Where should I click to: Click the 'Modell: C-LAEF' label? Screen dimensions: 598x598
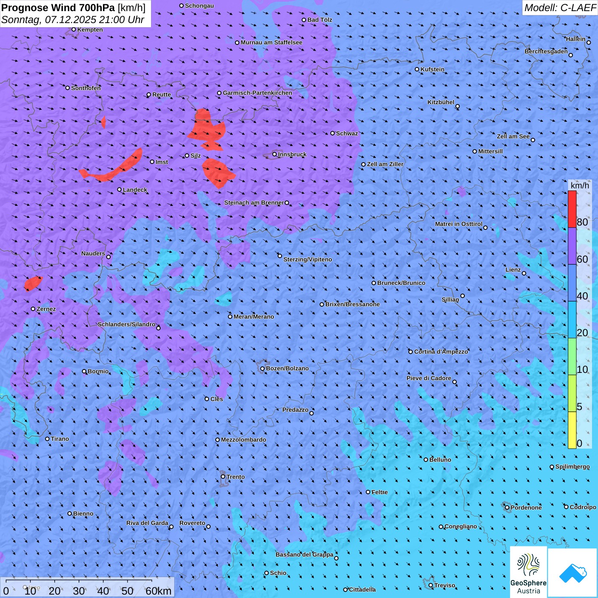pyautogui.click(x=560, y=8)
